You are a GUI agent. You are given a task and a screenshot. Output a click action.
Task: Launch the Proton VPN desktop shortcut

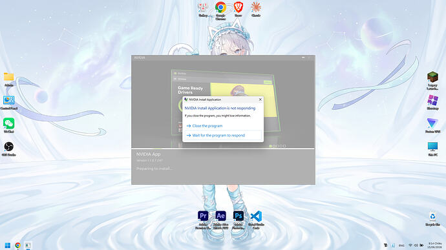point(432,126)
